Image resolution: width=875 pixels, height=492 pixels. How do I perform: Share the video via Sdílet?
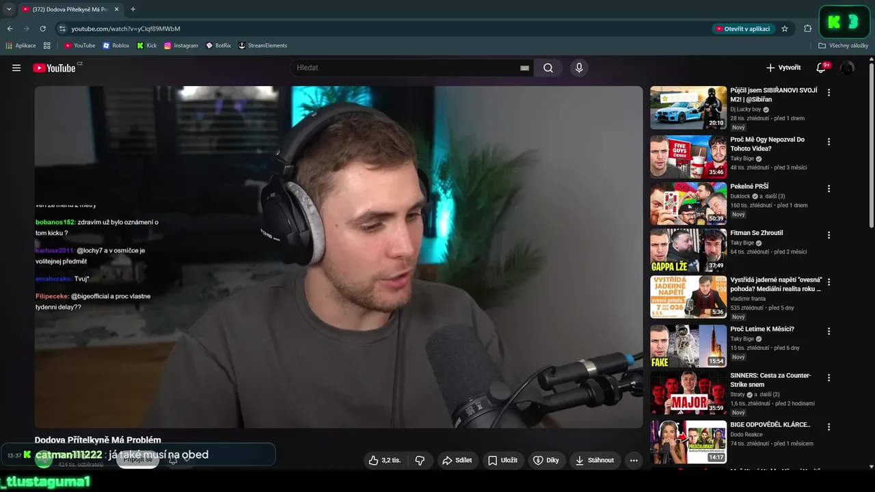point(457,461)
